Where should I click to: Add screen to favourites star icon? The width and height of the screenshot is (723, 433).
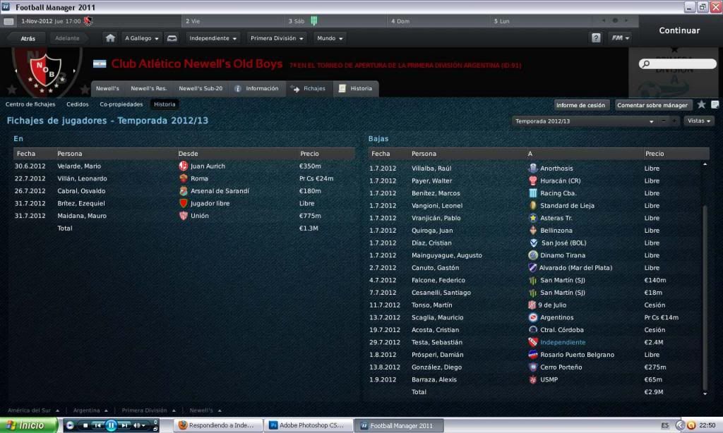701,104
